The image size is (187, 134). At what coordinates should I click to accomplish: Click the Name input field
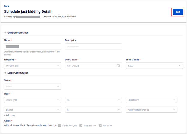tap(33, 47)
